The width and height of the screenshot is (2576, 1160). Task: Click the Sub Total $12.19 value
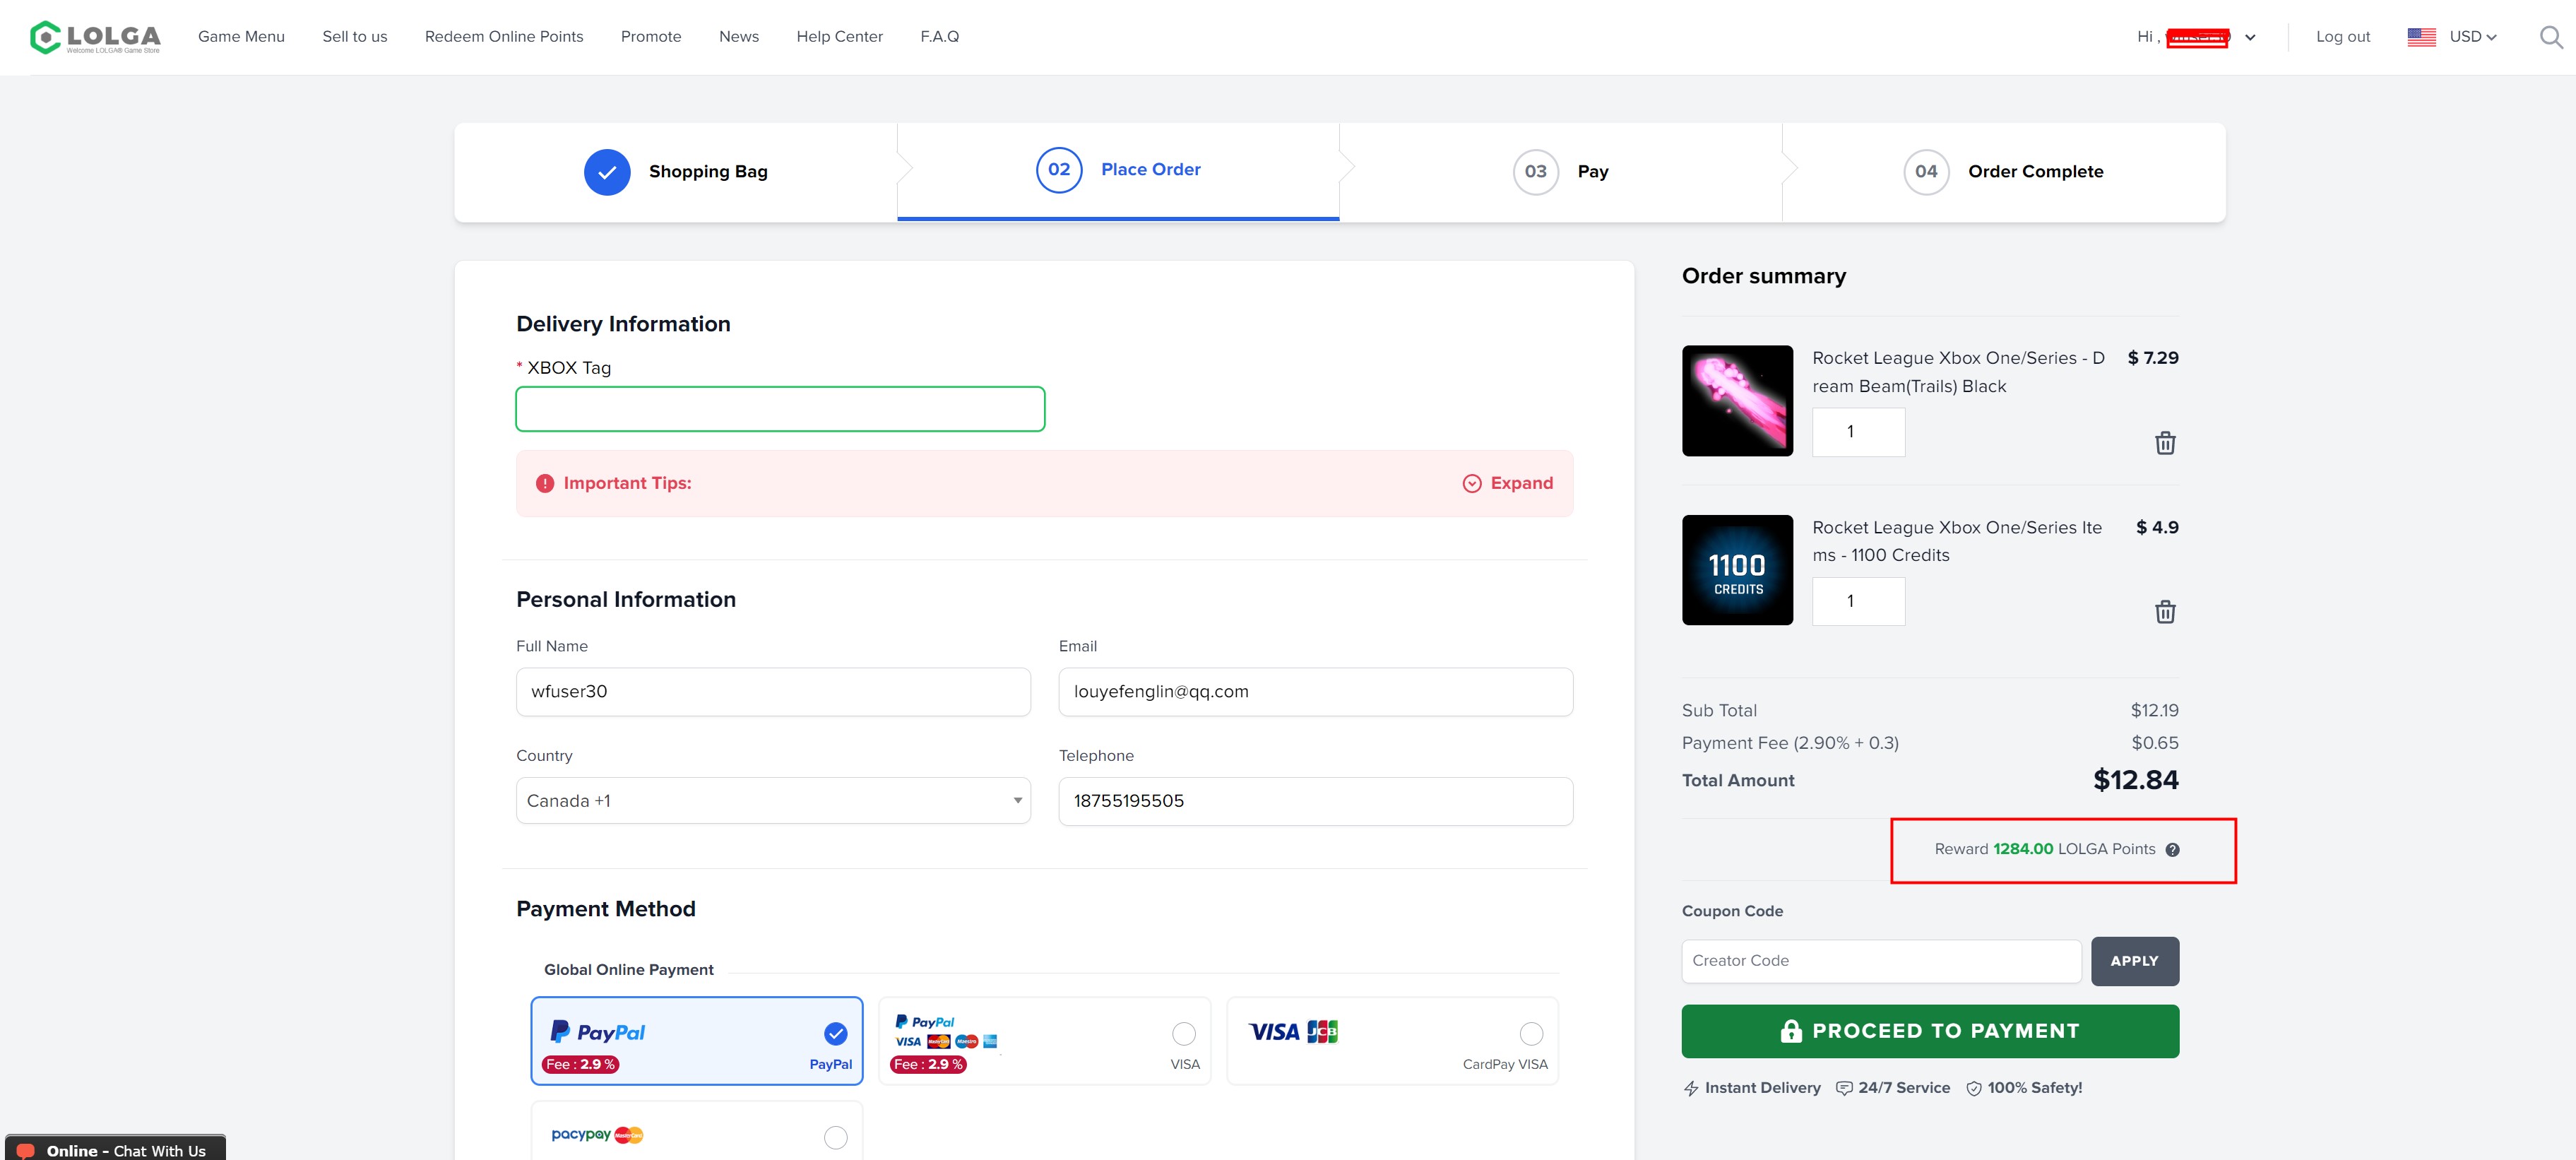(x=2155, y=711)
